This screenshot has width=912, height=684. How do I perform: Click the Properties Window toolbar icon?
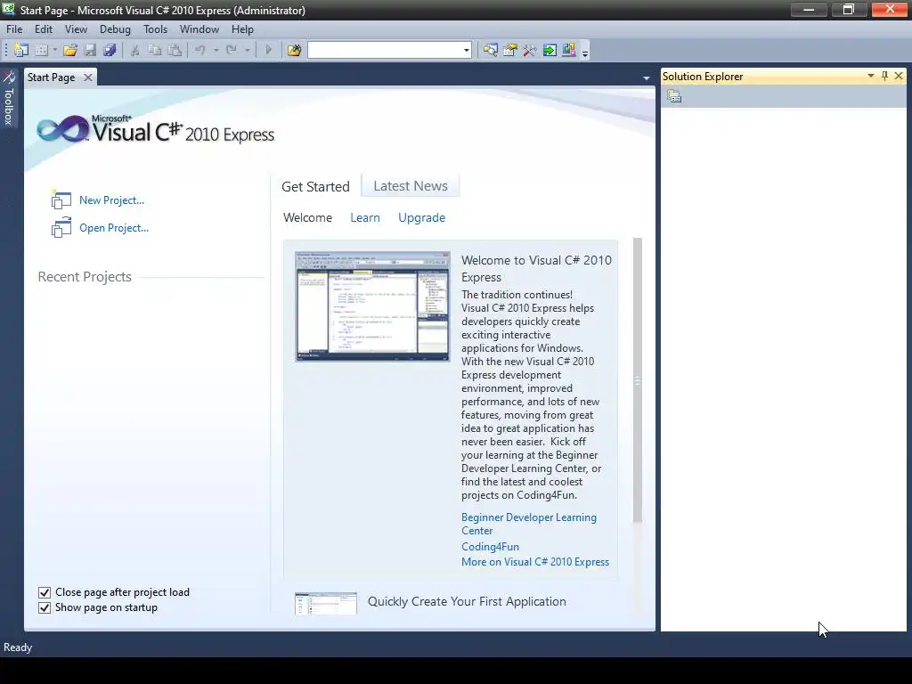(510, 51)
